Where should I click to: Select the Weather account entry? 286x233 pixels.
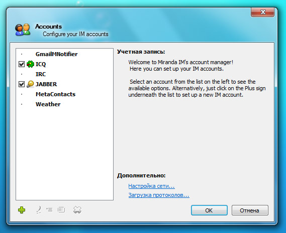48,104
